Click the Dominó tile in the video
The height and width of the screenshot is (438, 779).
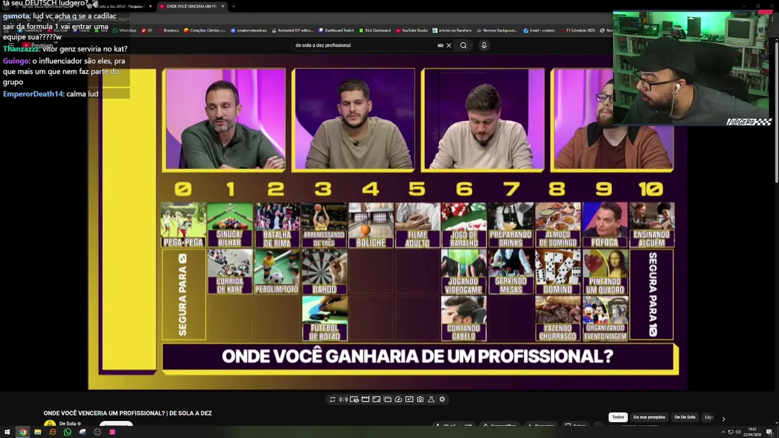[558, 272]
